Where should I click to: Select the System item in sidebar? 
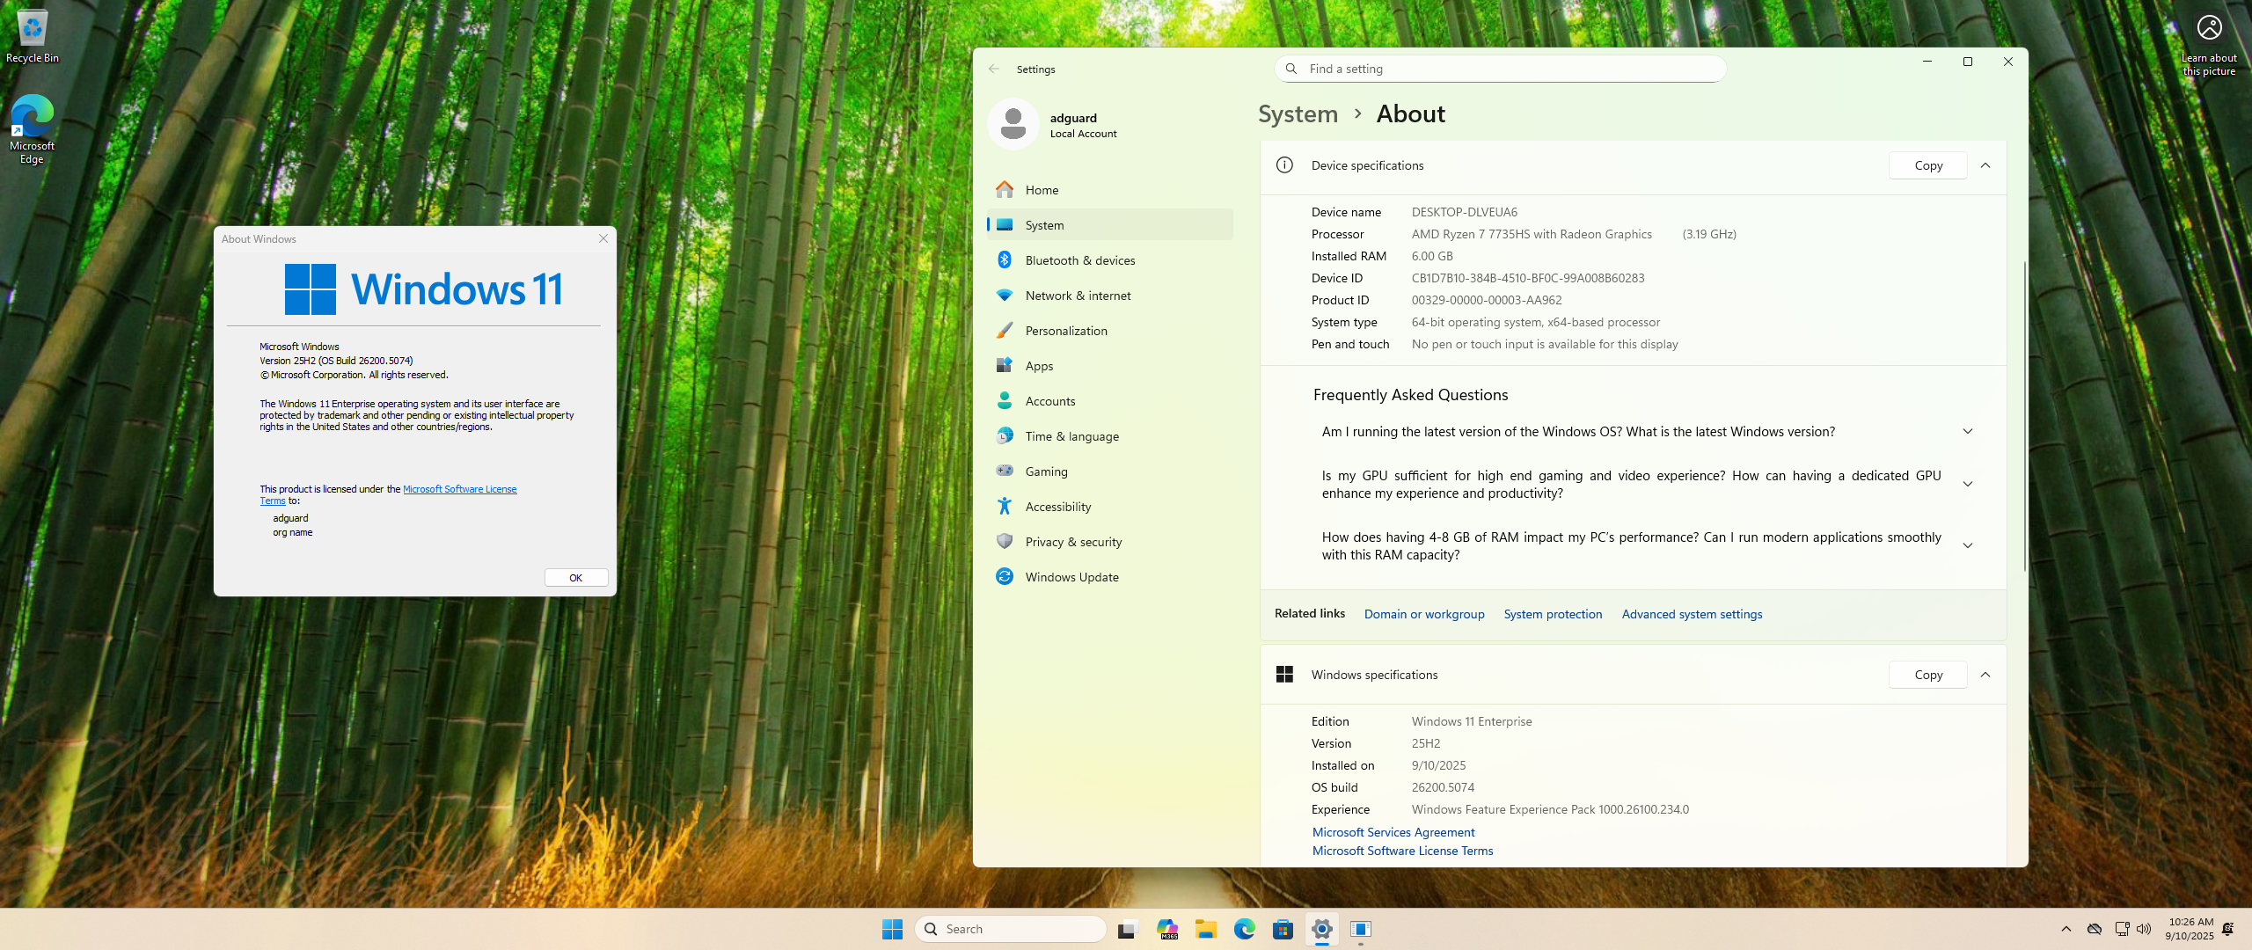coord(1109,225)
